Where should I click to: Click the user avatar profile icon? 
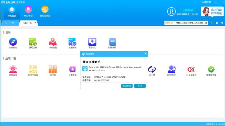[171, 11]
